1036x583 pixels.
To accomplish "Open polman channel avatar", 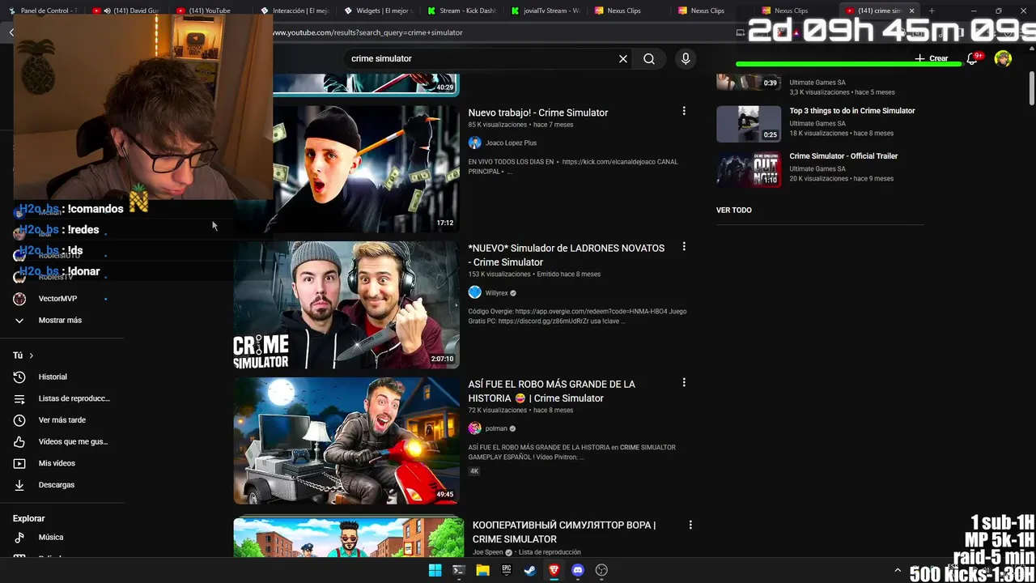I will point(474,428).
